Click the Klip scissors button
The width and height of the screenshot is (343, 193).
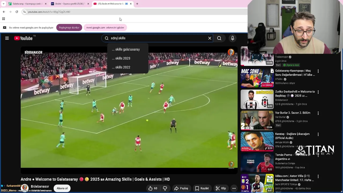tap(221, 188)
